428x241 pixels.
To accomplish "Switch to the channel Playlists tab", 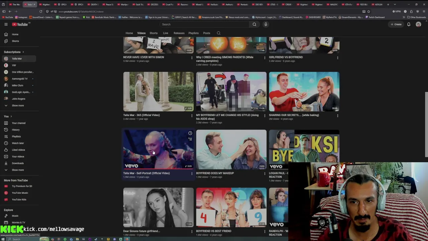I will tap(193, 33).
